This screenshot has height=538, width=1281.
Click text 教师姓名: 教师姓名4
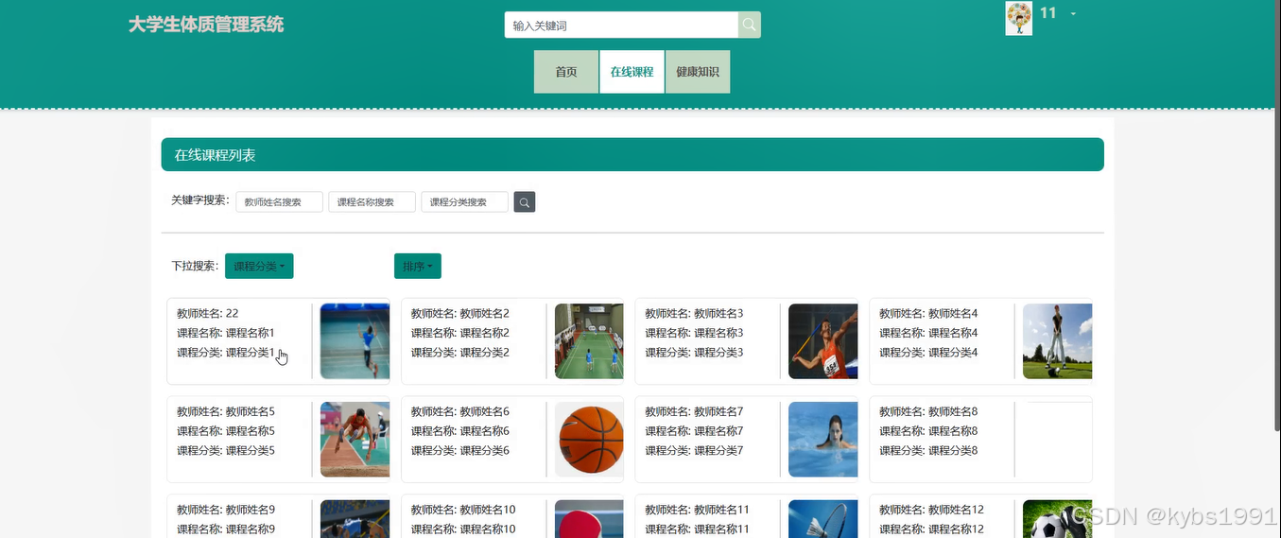pyautogui.click(x=929, y=314)
